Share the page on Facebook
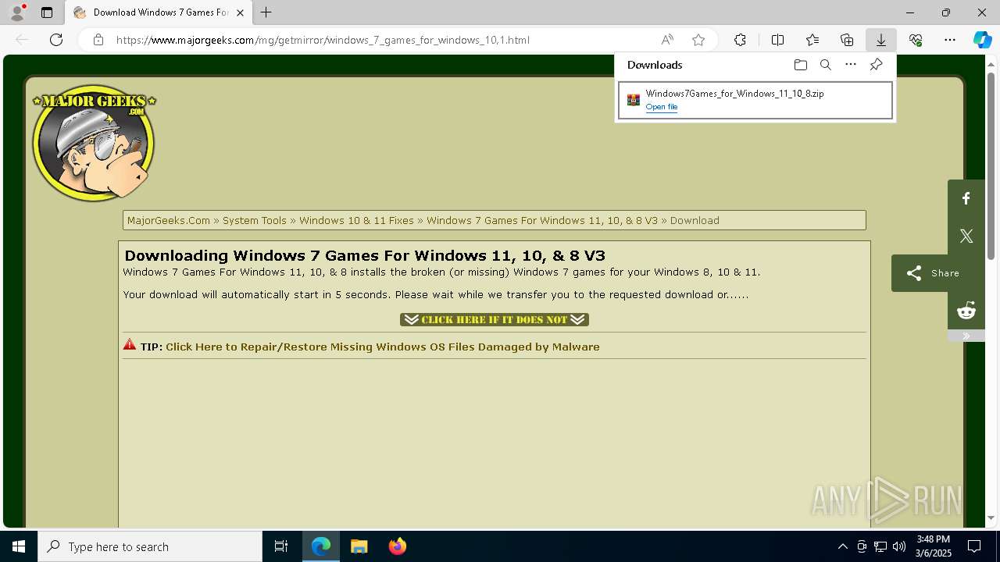1000x562 pixels. (x=966, y=198)
